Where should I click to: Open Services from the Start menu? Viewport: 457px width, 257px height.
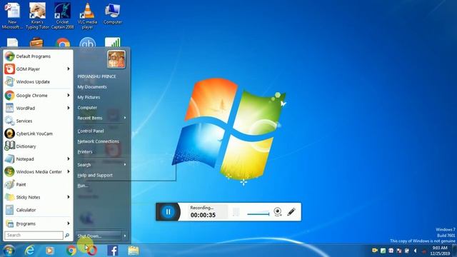[x=38, y=121]
